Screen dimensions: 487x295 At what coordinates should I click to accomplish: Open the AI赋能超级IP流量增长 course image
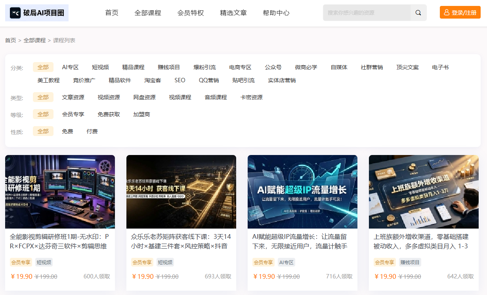[x=302, y=192]
